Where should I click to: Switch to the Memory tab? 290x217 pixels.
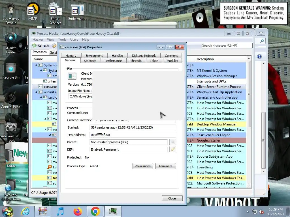(71, 56)
